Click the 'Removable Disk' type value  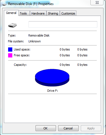pos(39,35)
